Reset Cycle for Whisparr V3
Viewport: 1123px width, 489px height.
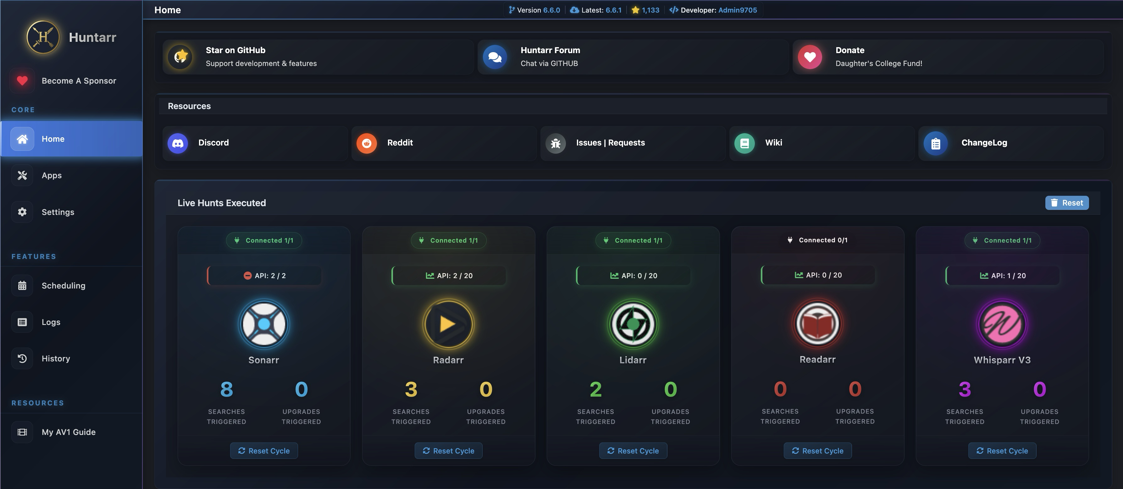pyautogui.click(x=1002, y=451)
